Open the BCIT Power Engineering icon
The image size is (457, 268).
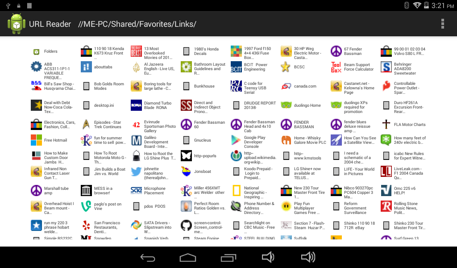[x=236, y=67]
